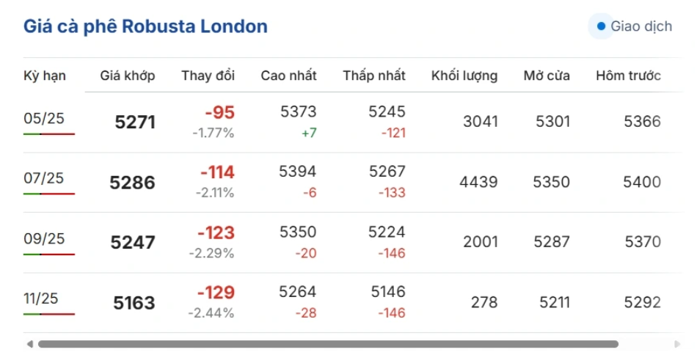Click the Kỳ hạn column header

45,76
